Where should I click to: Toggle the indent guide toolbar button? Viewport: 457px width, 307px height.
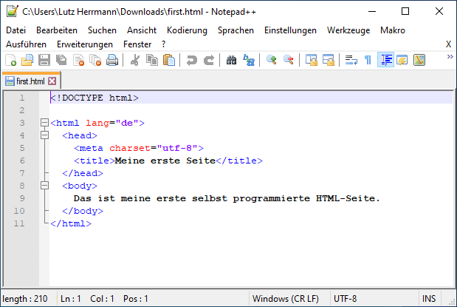(x=385, y=61)
